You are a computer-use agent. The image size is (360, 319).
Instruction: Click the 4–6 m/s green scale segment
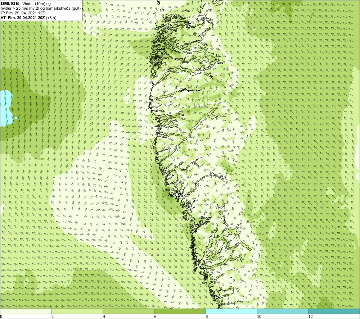pyautogui.click(x=129, y=311)
